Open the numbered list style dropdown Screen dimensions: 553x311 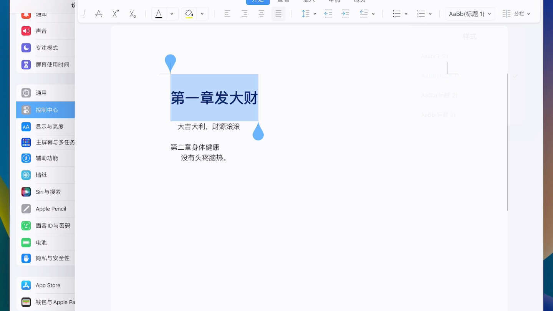pos(430,14)
